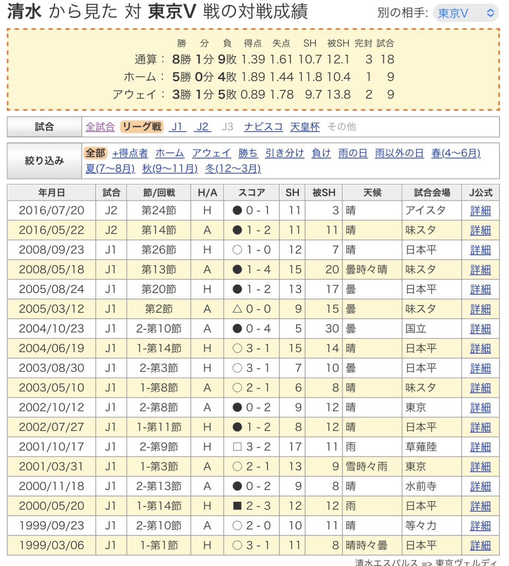Narrow results to 秋(9〜11月) matches
509x566 pixels.
[x=170, y=168]
